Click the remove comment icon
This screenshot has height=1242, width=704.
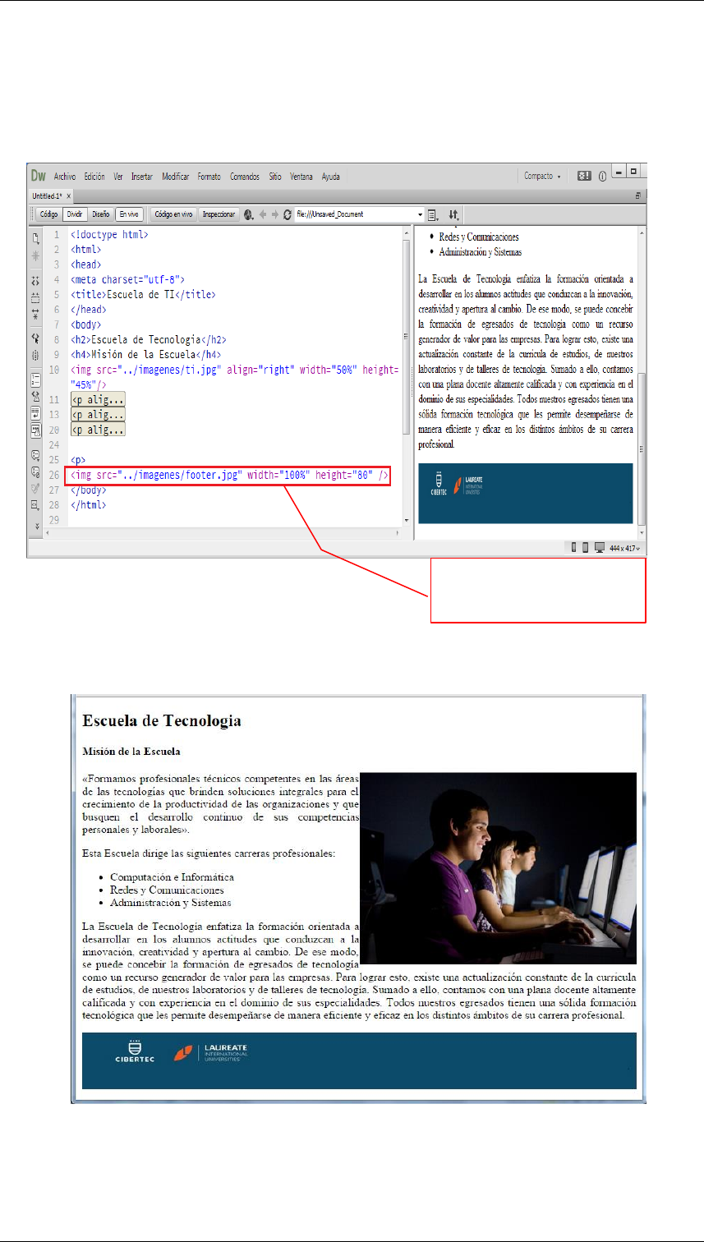(35, 471)
